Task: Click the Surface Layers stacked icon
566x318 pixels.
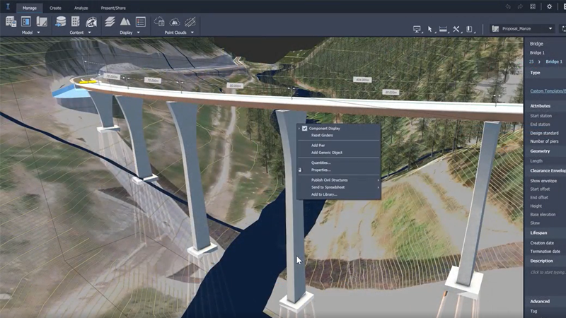Action: 110,22
